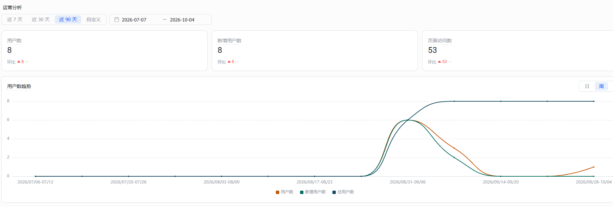Click the 运营分析 page heading

[12, 8]
